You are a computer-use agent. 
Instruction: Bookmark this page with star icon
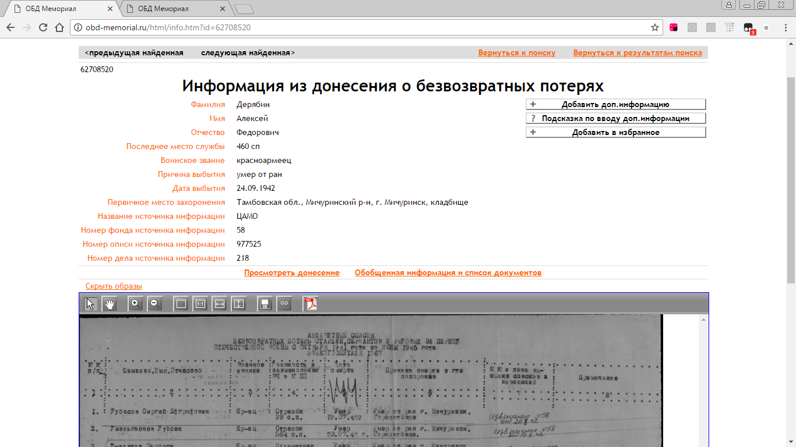click(x=655, y=27)
